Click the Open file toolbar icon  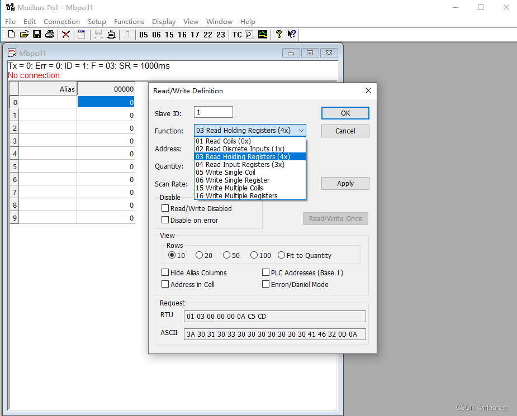point(24,34)
